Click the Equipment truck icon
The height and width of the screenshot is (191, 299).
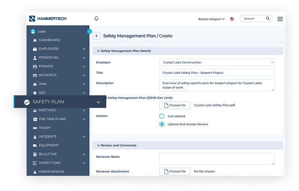(x=35, y=145)
